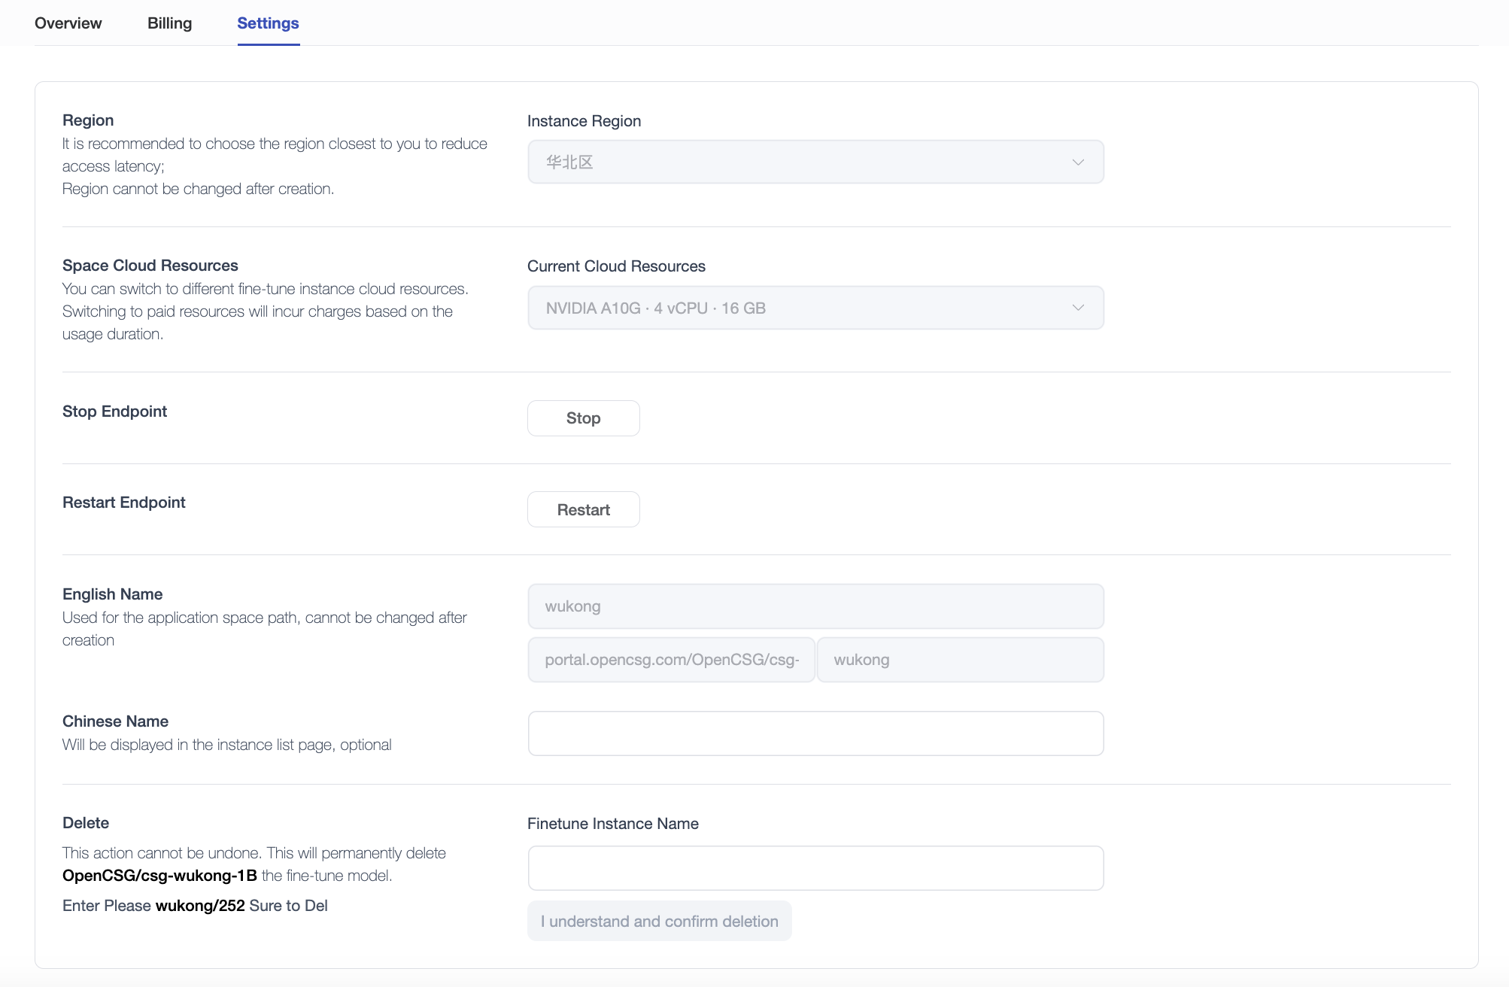Click the portal.opencsg.com URL prefix field

pos(671,660)
